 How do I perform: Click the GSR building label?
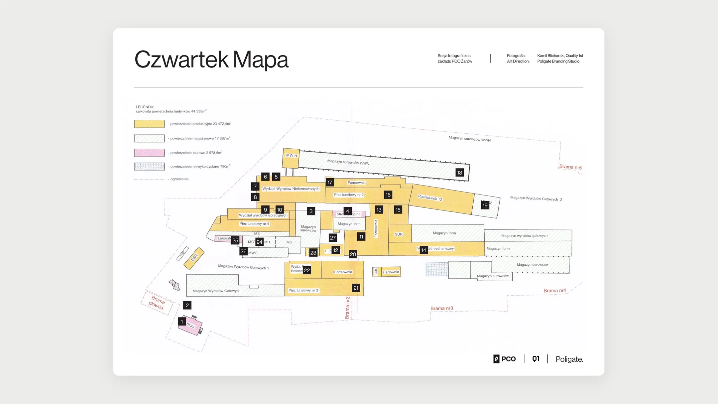coord(194,257)
